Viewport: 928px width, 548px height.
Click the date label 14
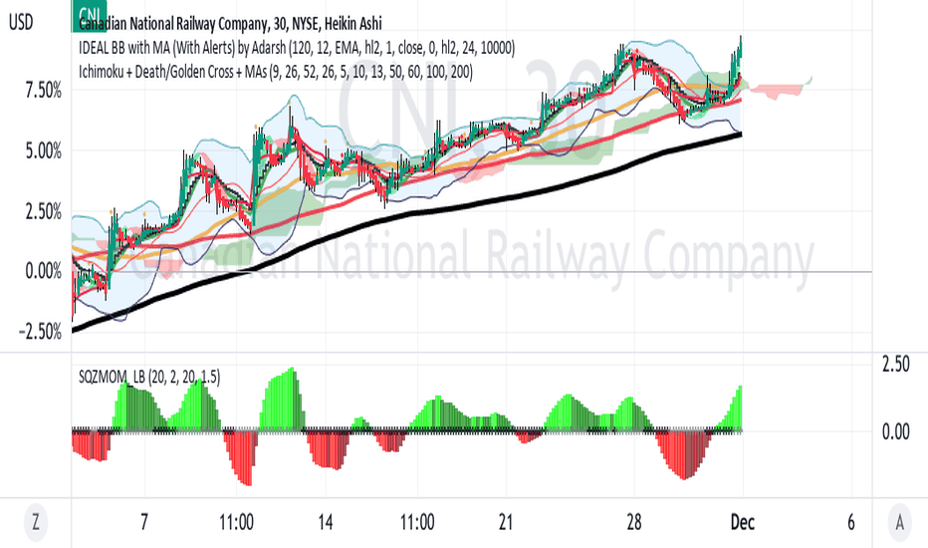click(325, 522)
